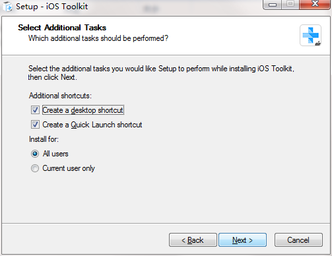The width and height of the screenshot is (332, 256).
Task: Proceed with the Next button
Action: click(242, 240)
